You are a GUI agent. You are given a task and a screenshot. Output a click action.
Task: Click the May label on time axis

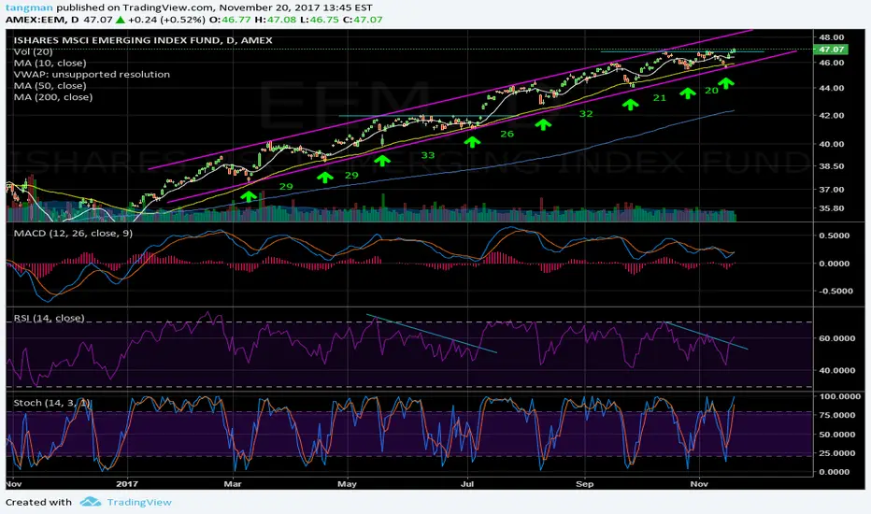coord(347,484)
